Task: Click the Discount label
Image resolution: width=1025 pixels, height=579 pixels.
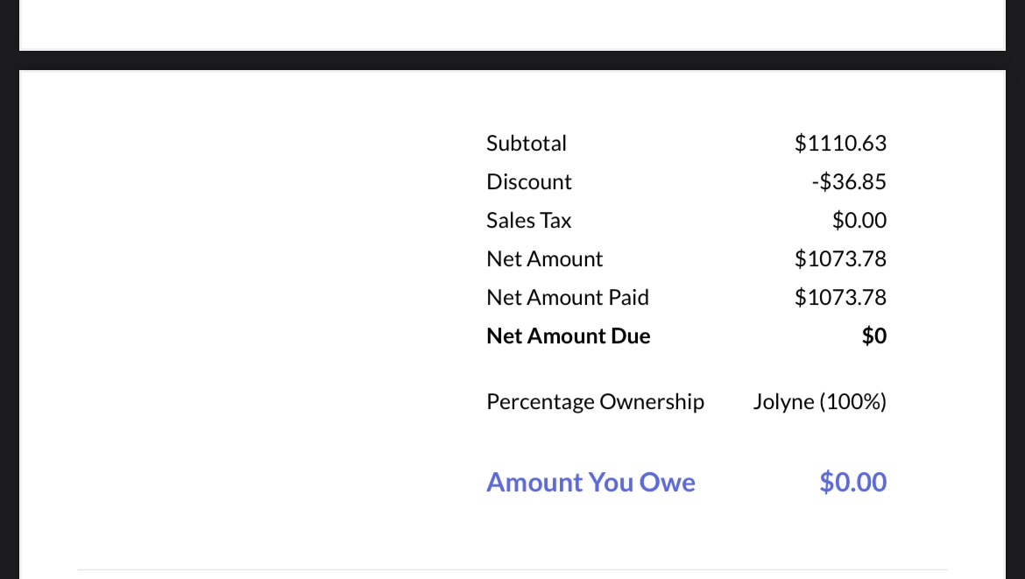Action: [x=529, y=181]
